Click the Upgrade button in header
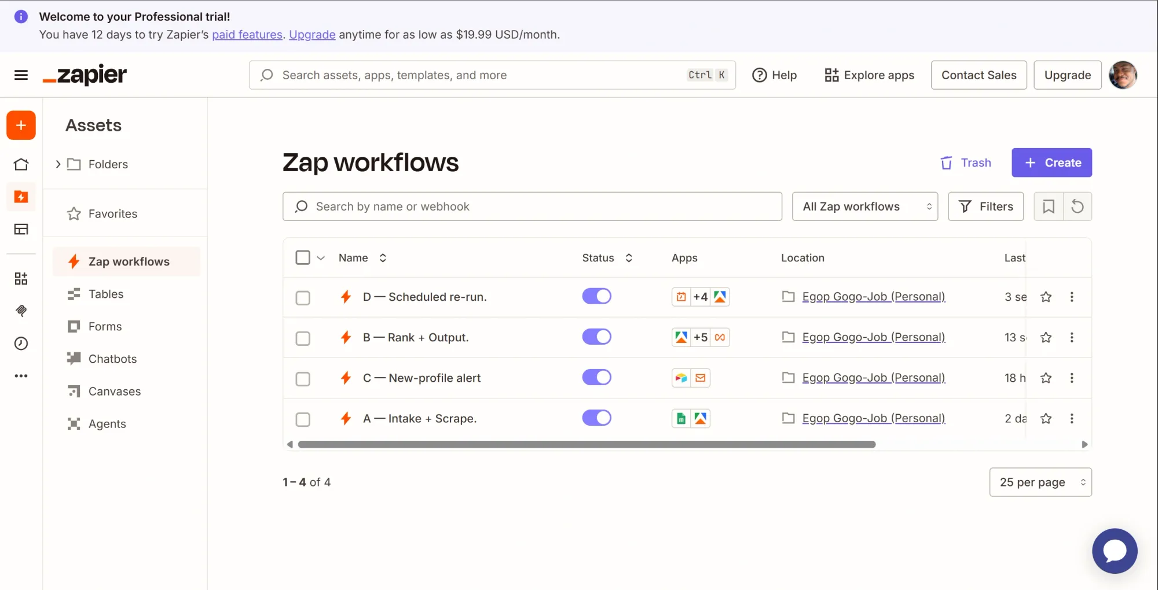The height and width of the screenshot is (590, 1158). click(1067, 75)
